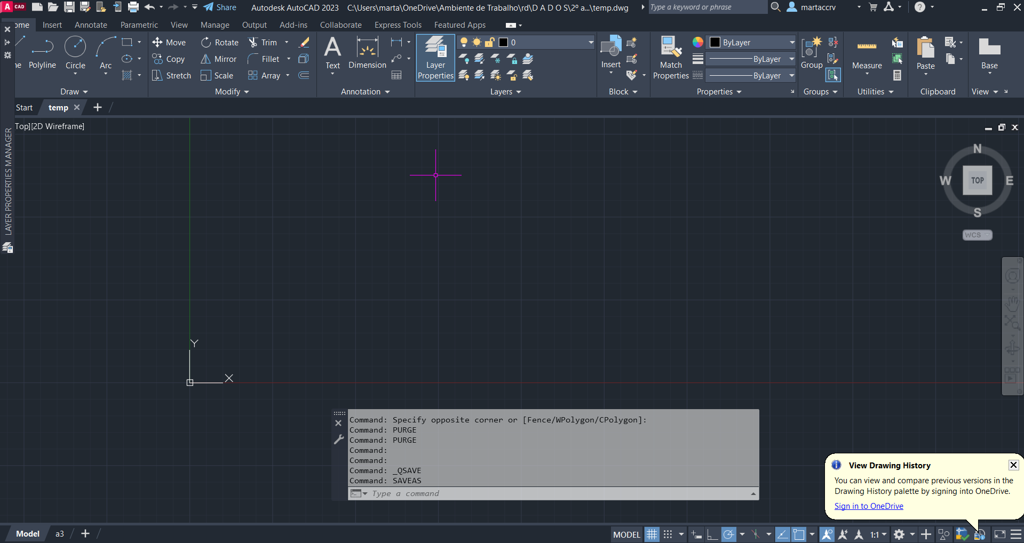
Task: Select the Circle drawing tool
Action: [x=75, y=52]
